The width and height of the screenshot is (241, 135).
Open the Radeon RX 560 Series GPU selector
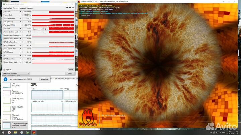[x=16, y=73]
